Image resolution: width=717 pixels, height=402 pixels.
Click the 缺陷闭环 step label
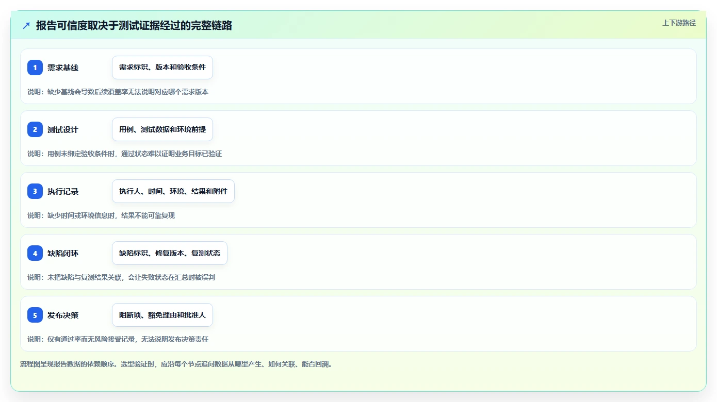pyautogui.click(x=63, y=253)
